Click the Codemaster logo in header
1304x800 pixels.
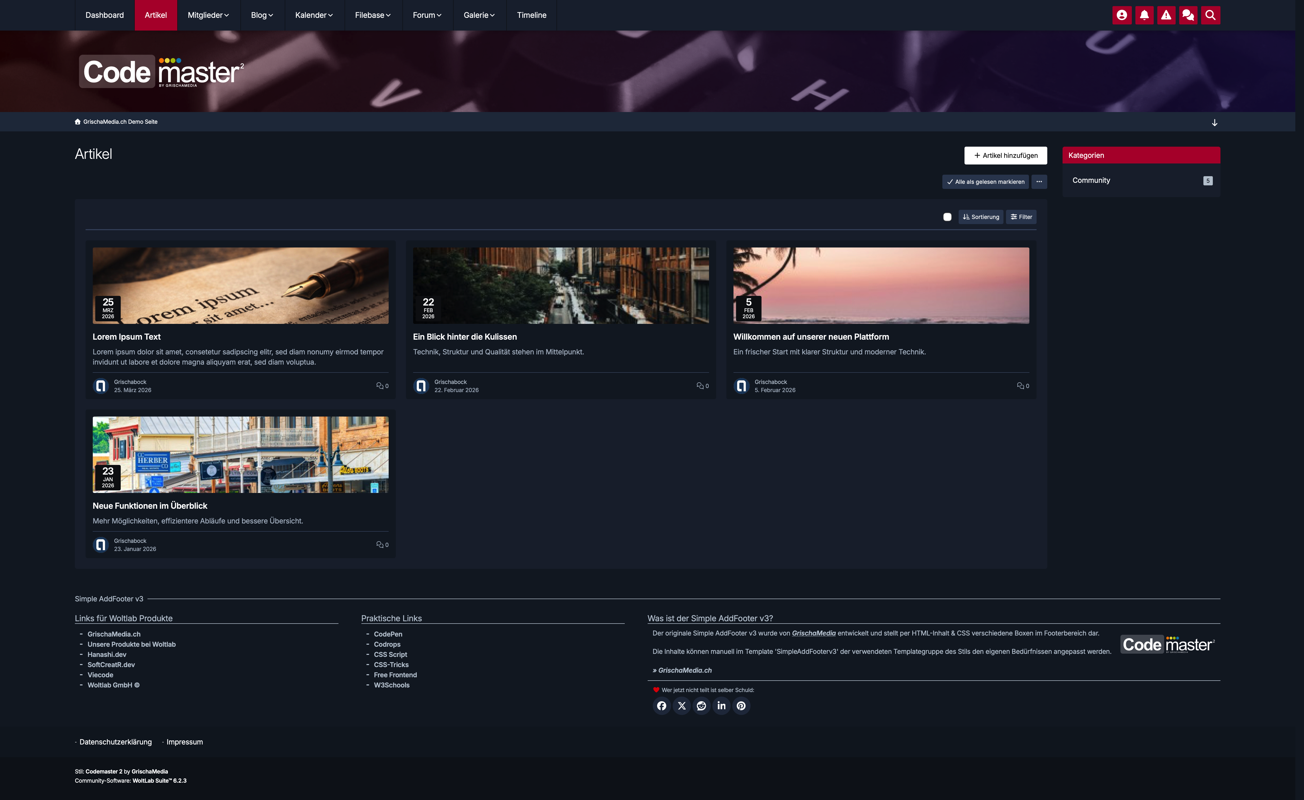161,72
